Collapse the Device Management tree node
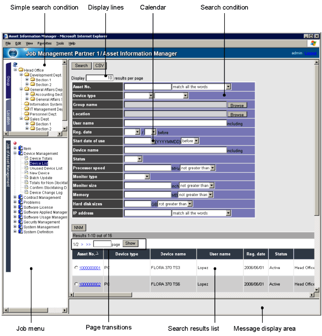Image resolution: width=322 pixels, height=336 pixels. (x=15, y=153)
